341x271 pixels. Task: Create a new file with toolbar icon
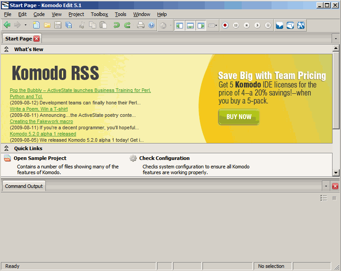pyautogui.click(x=37, y=25)
